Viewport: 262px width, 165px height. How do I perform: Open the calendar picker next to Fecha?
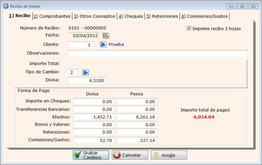point(106,36)
